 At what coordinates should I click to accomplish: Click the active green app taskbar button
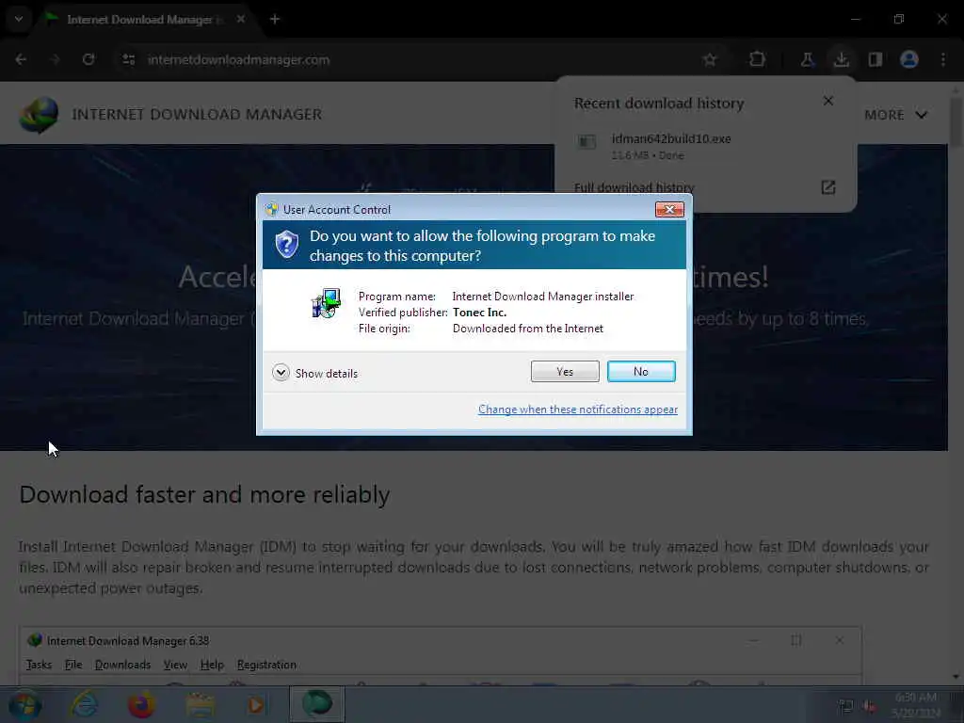(x=316, y=704)
